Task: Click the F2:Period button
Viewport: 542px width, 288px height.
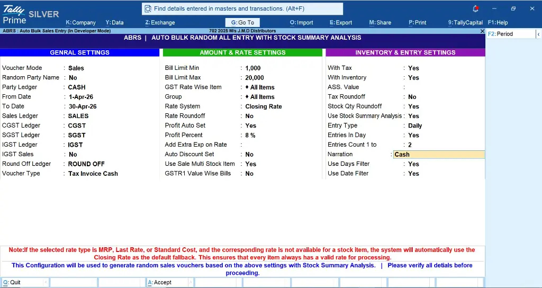Action: coord(511,34)
